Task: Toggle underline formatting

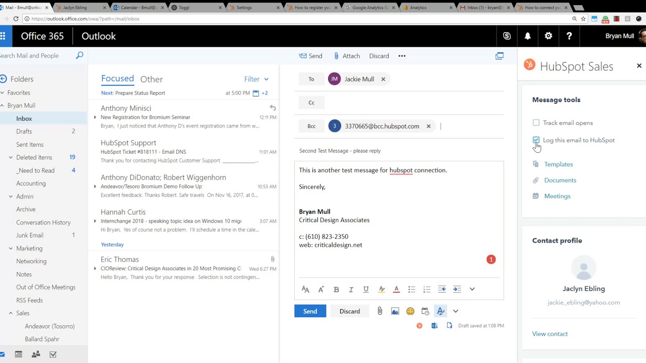Action: pos(366,289)
